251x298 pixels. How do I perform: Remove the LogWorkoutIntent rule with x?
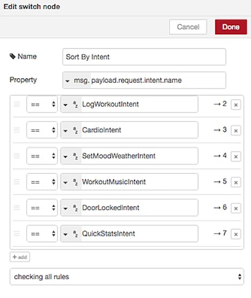236,105
